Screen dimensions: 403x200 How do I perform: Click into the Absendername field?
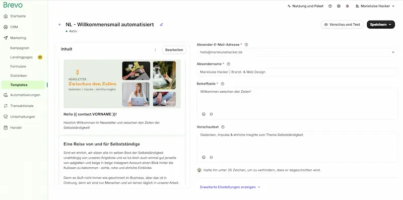coord(297,72)
